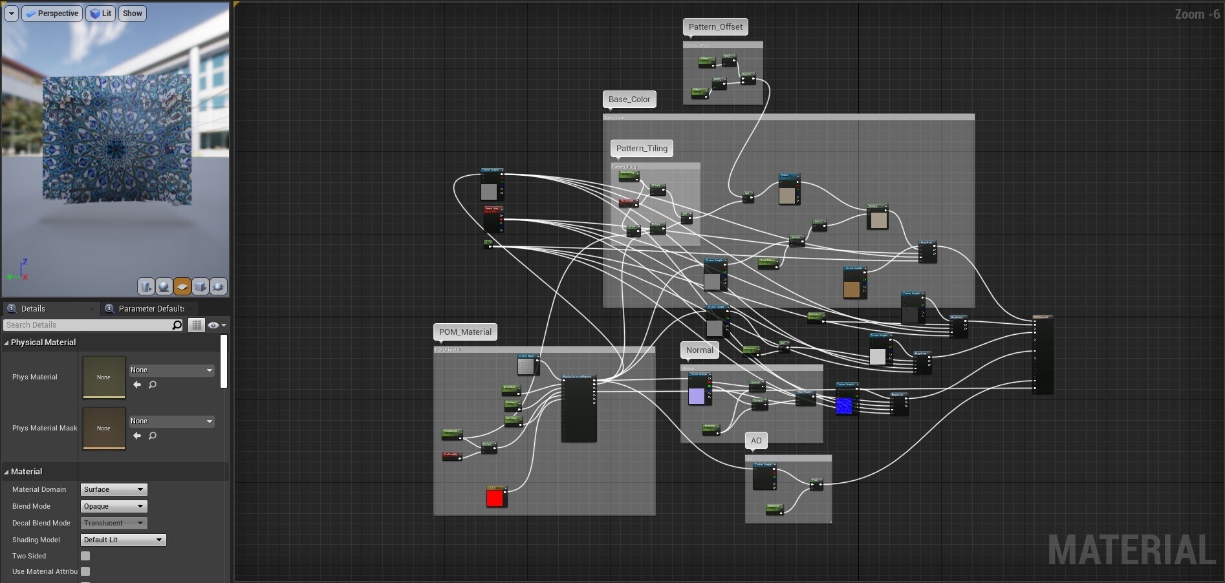Open the property matrix grid view button
Screen dimensions: 1225x583
(197, 325)
